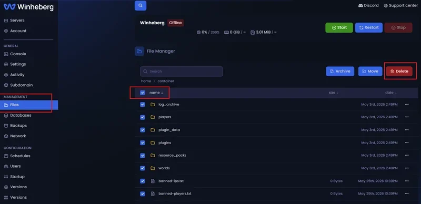Open the Winheberg logo home link

[x=28, y=7]
